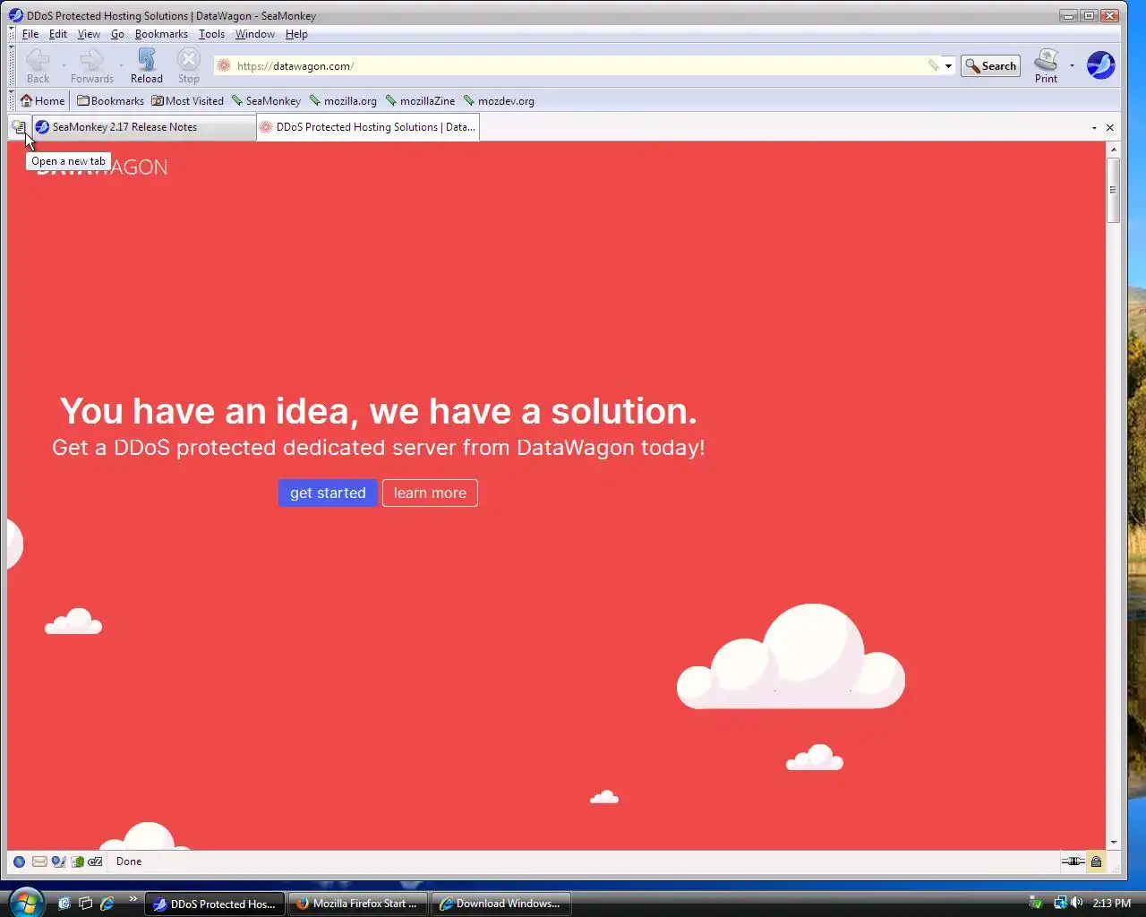The image size is (1146, 917).
Task: Open the mozillaZine bookmark
Action: click(x=420, y=100)
